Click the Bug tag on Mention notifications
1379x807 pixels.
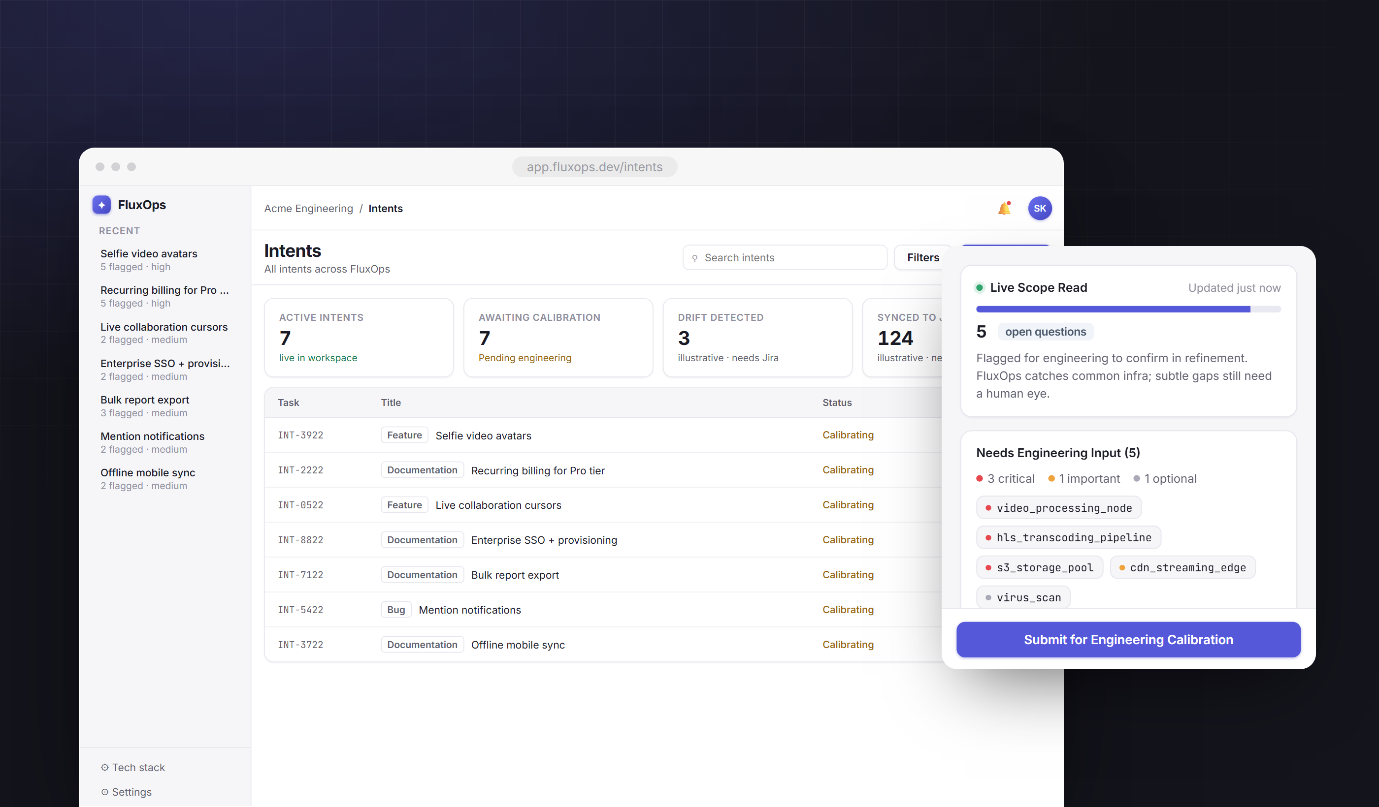pos(395,610)
